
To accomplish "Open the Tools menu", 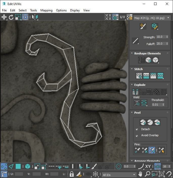I will click(33, 10).
